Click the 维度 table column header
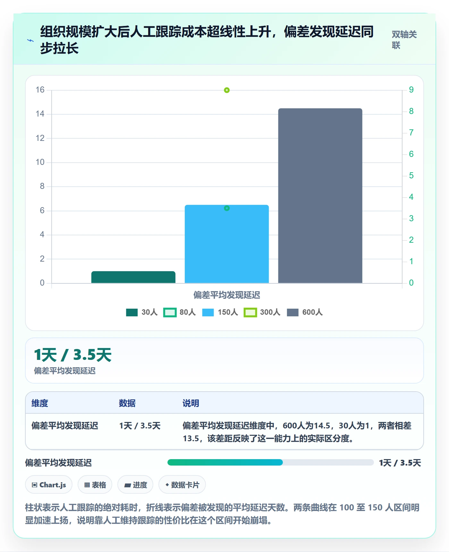 (x=40, y=403)
